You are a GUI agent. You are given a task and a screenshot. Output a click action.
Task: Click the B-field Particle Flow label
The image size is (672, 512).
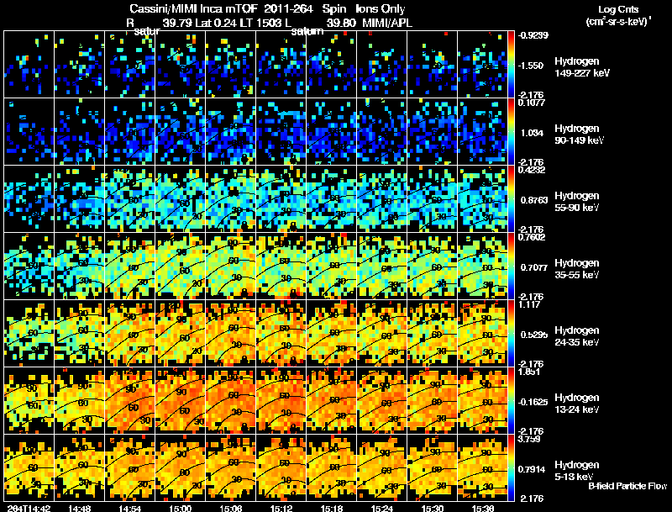(627, 486)
